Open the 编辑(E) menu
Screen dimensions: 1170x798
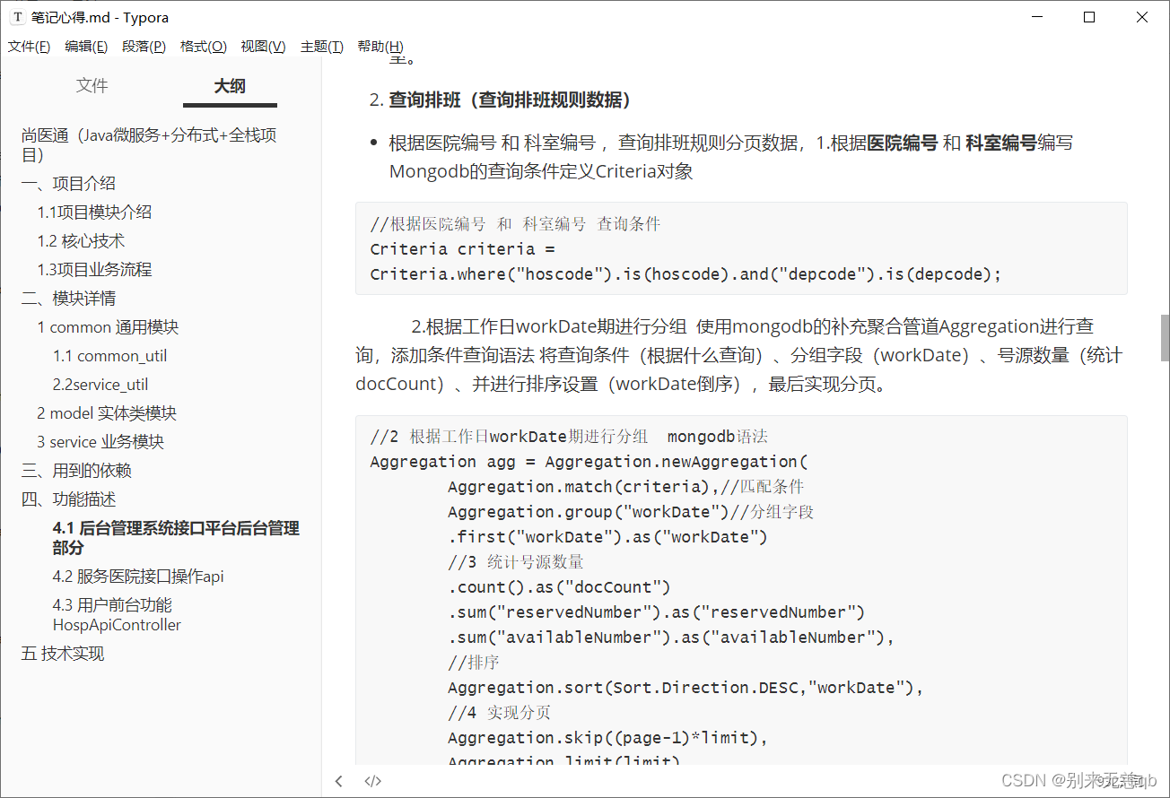86,47
